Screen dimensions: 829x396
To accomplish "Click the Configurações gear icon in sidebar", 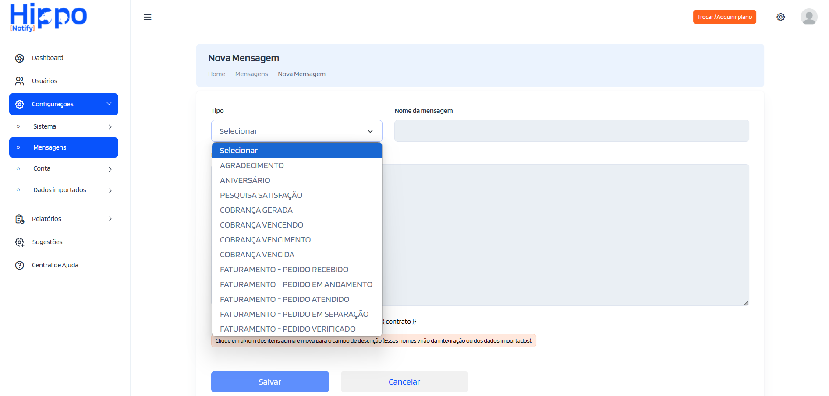I will (x=19, y=104).
